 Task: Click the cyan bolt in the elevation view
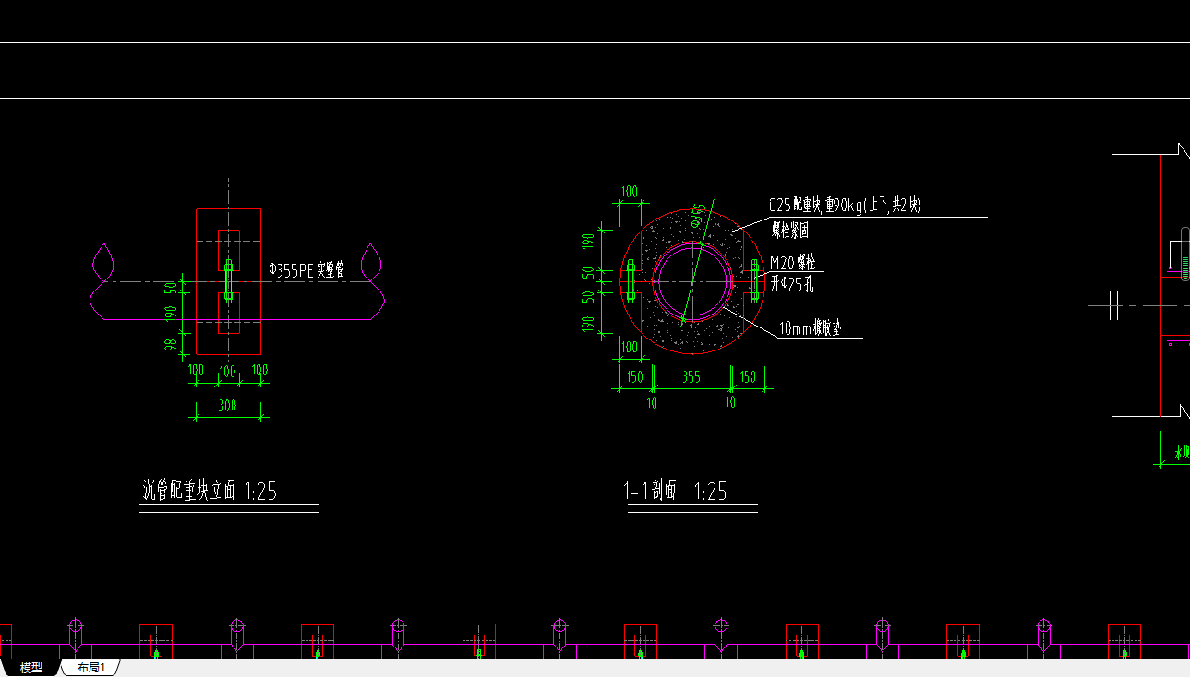[x=228, y=280]
